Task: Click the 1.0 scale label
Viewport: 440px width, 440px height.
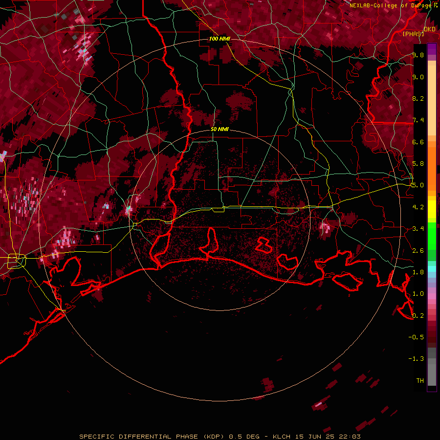Action: point(418,294)
